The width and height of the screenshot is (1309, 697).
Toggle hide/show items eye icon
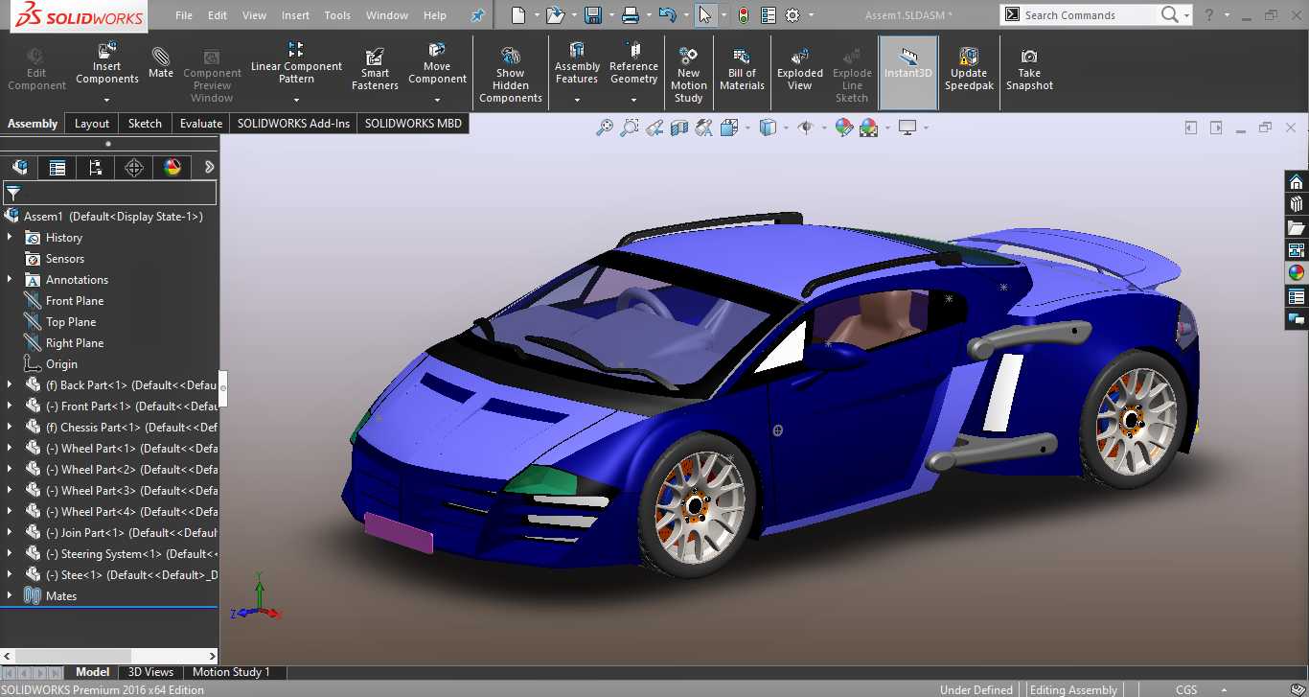pyautogui.click(x=805, y=127)
